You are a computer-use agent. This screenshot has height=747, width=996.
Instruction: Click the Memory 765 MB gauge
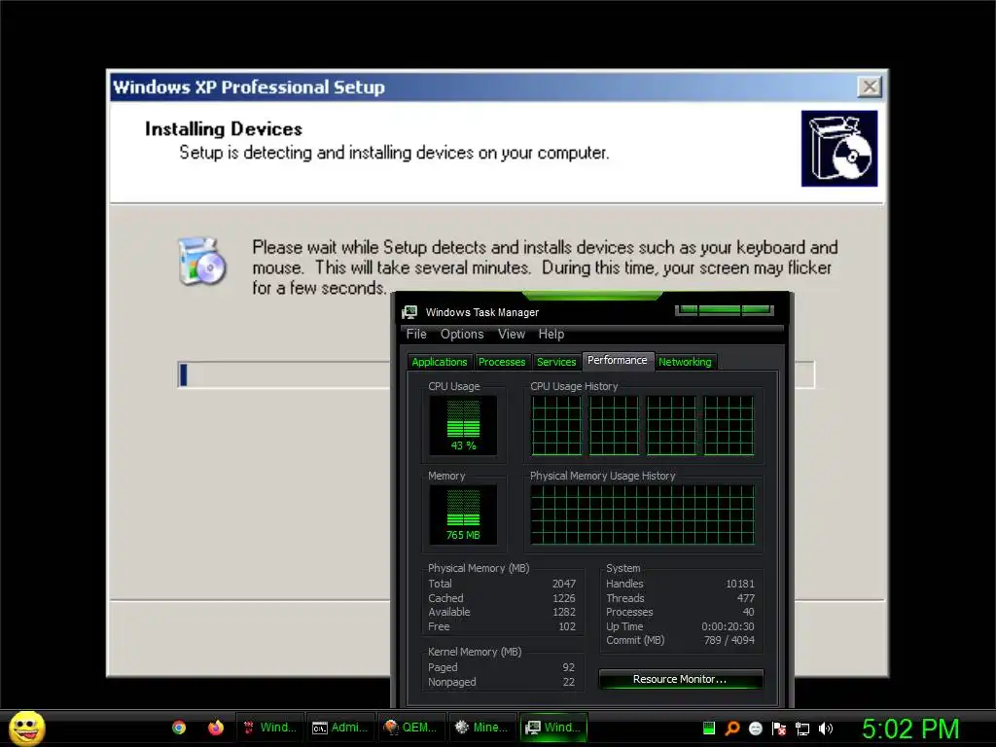coord(463,515)
